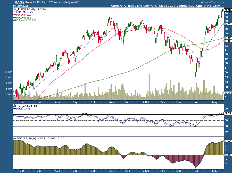Click the 2026 label under the PPO panel
Screen dimensions: 232x173
pos(146,171)
